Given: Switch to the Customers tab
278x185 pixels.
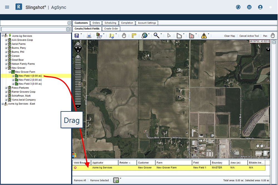Looking at the screenshot, I should pyautogui.click(x=81, y=23).
